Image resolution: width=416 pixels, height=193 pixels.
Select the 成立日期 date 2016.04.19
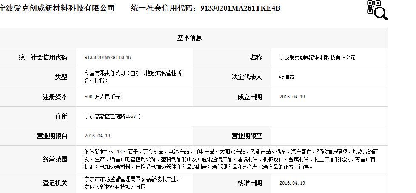point(292,97)
